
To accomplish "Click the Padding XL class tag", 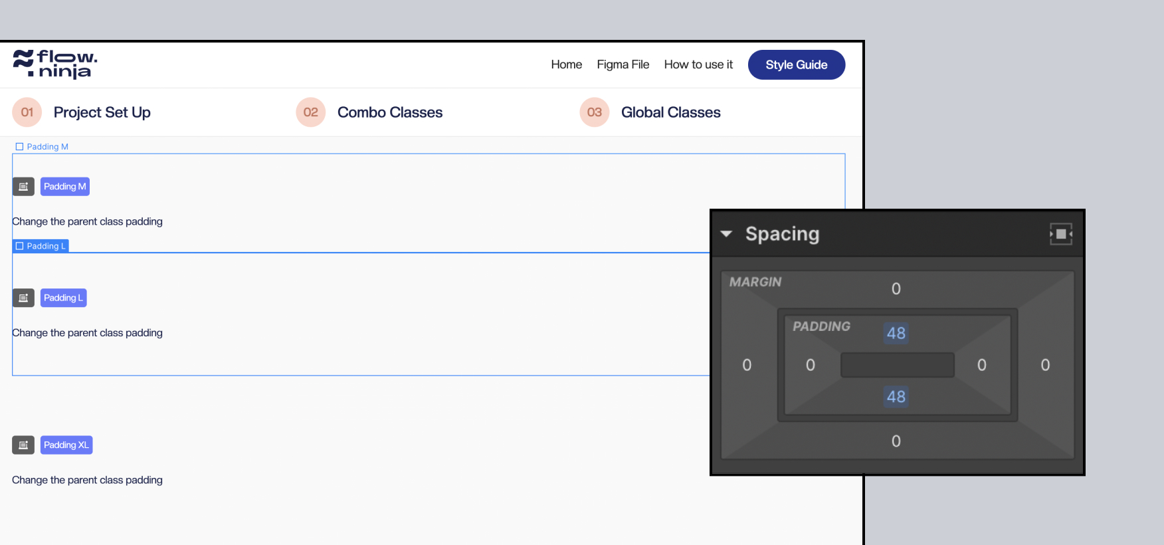I will coord(66,445).
